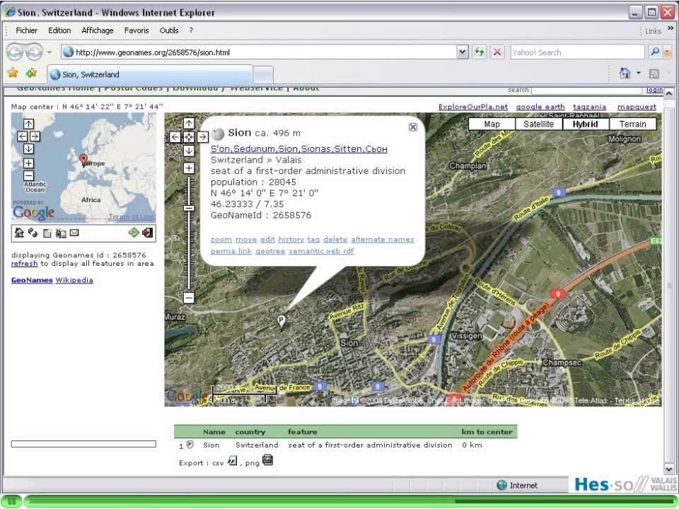Image resolution: width=679 pixels, height=509 pixels.
Task: Click the RSS feeds icon
Action: [654, 74]
